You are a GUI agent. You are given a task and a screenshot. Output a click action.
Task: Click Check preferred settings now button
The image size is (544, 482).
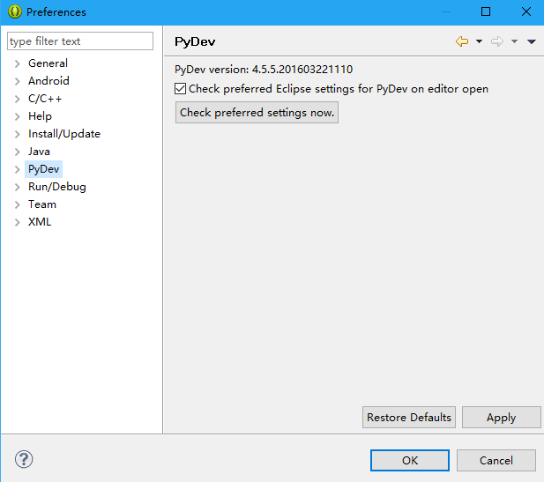(257, 113)
